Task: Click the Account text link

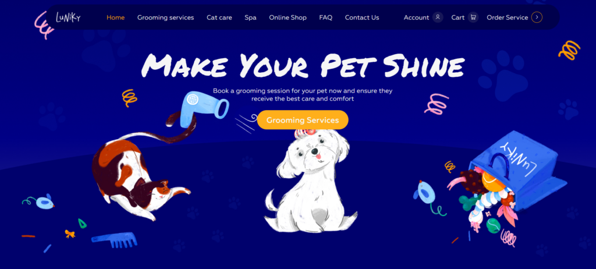Action: pos(416,17)
